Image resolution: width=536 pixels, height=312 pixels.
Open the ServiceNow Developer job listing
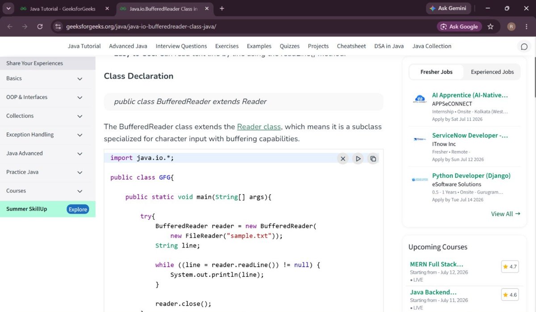(470, 135)
